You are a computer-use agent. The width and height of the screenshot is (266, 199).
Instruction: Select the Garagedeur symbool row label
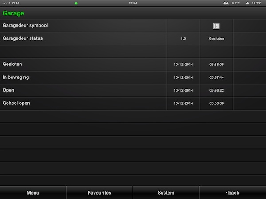click(x=25, y=26)
